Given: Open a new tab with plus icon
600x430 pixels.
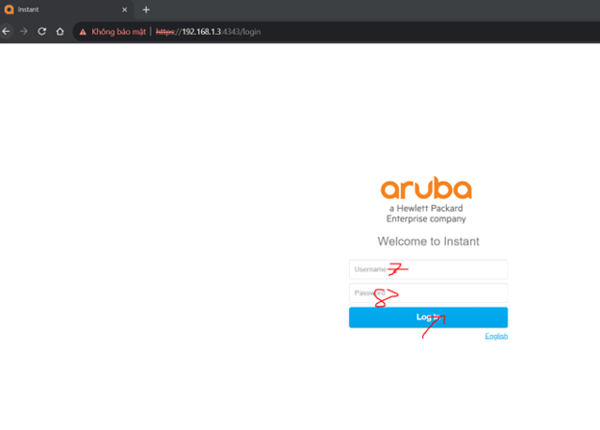Looking at the screenshot, I should (146, 10).
